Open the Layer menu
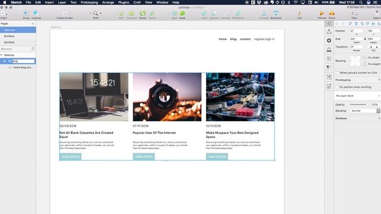Viewport: 381px width, 214px height. pos(62,2)
